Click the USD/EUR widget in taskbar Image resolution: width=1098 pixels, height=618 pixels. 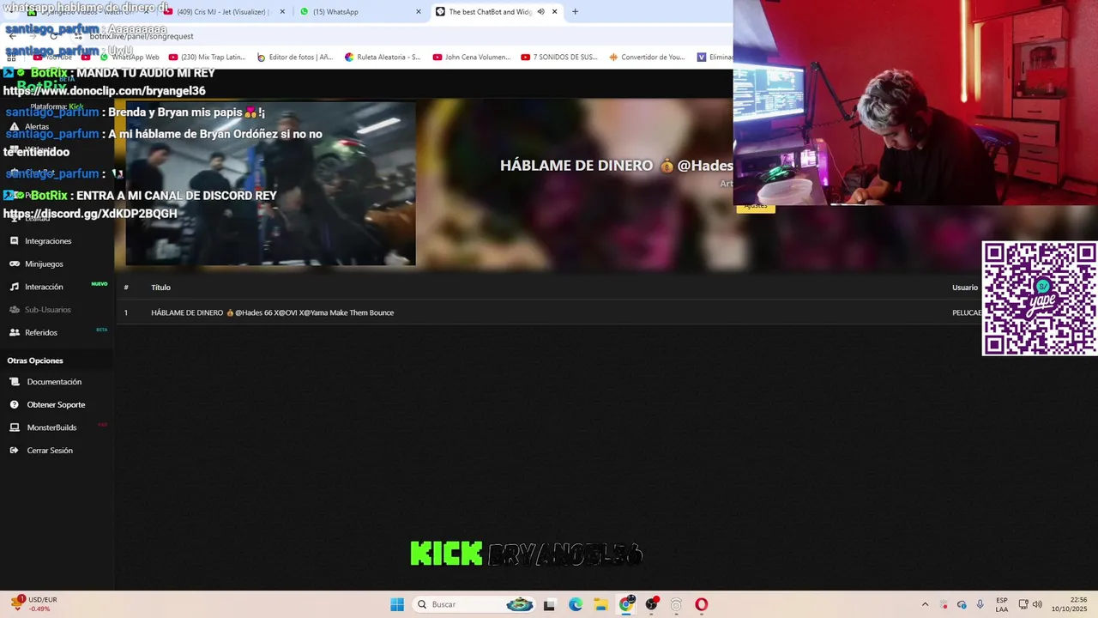[34, 604]
